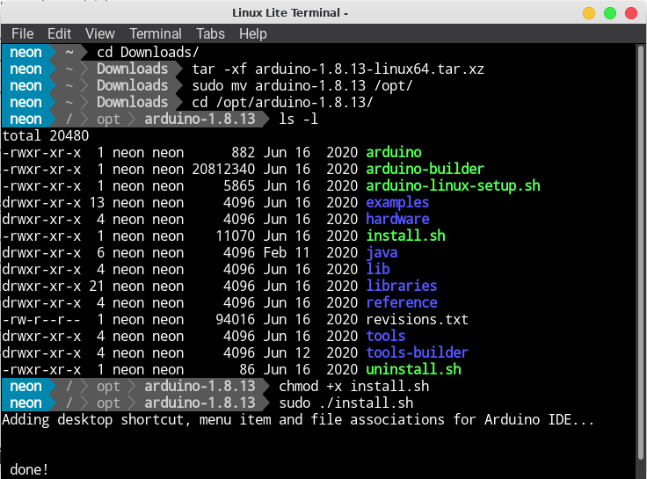Click the 'sudo mv arduino-1.8.13 /opt/' command
The image size is (647, 479).
point(302,85)
